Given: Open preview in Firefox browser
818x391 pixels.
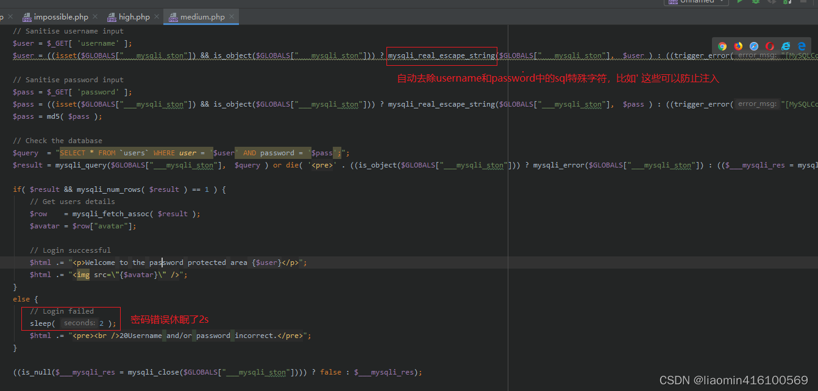Looking at the screenshot, I should pos(738,46).
